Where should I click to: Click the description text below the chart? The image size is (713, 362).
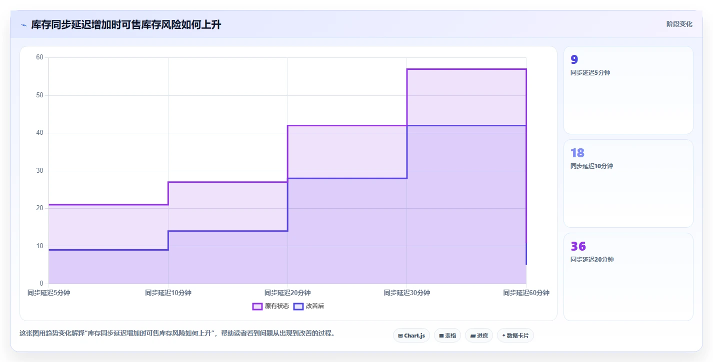tap(177, 333)
